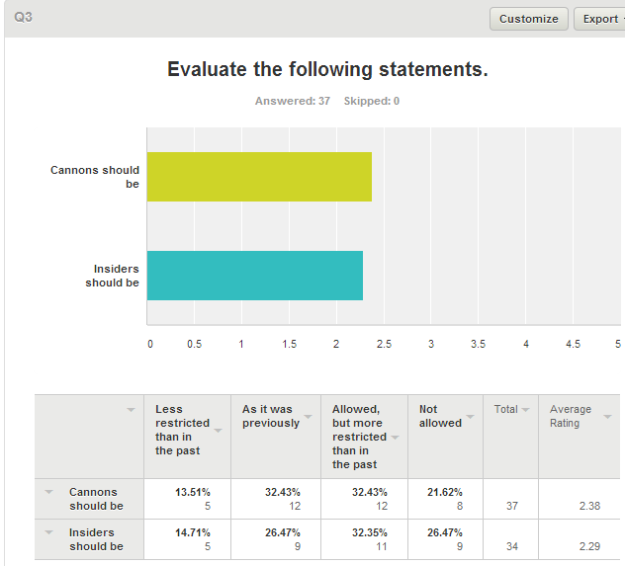Click the yellow Cannons bar in chart
625x566 pixels.
(259, 177)
